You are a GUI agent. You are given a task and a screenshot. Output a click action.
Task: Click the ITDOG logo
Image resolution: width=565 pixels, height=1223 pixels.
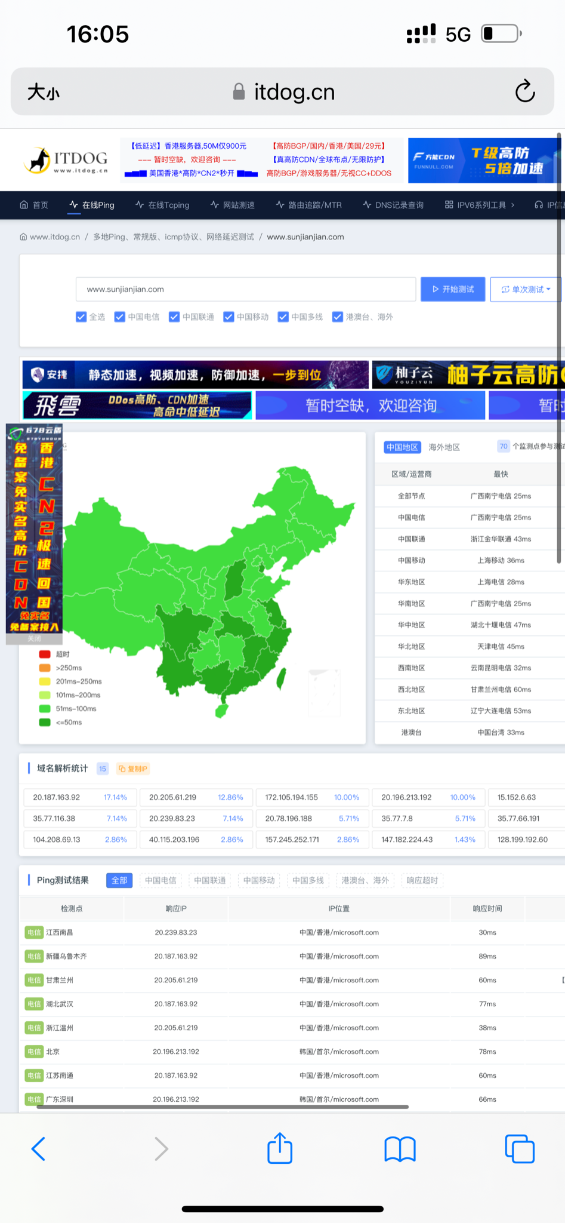[x=66, y=161]
